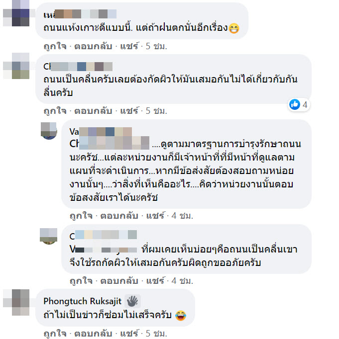Image resolution: width=339 pixels, height=339 pixels.
Task: Like the first comment using ถูกใจ
Action: pyautogui.click(x=55, y=46)
